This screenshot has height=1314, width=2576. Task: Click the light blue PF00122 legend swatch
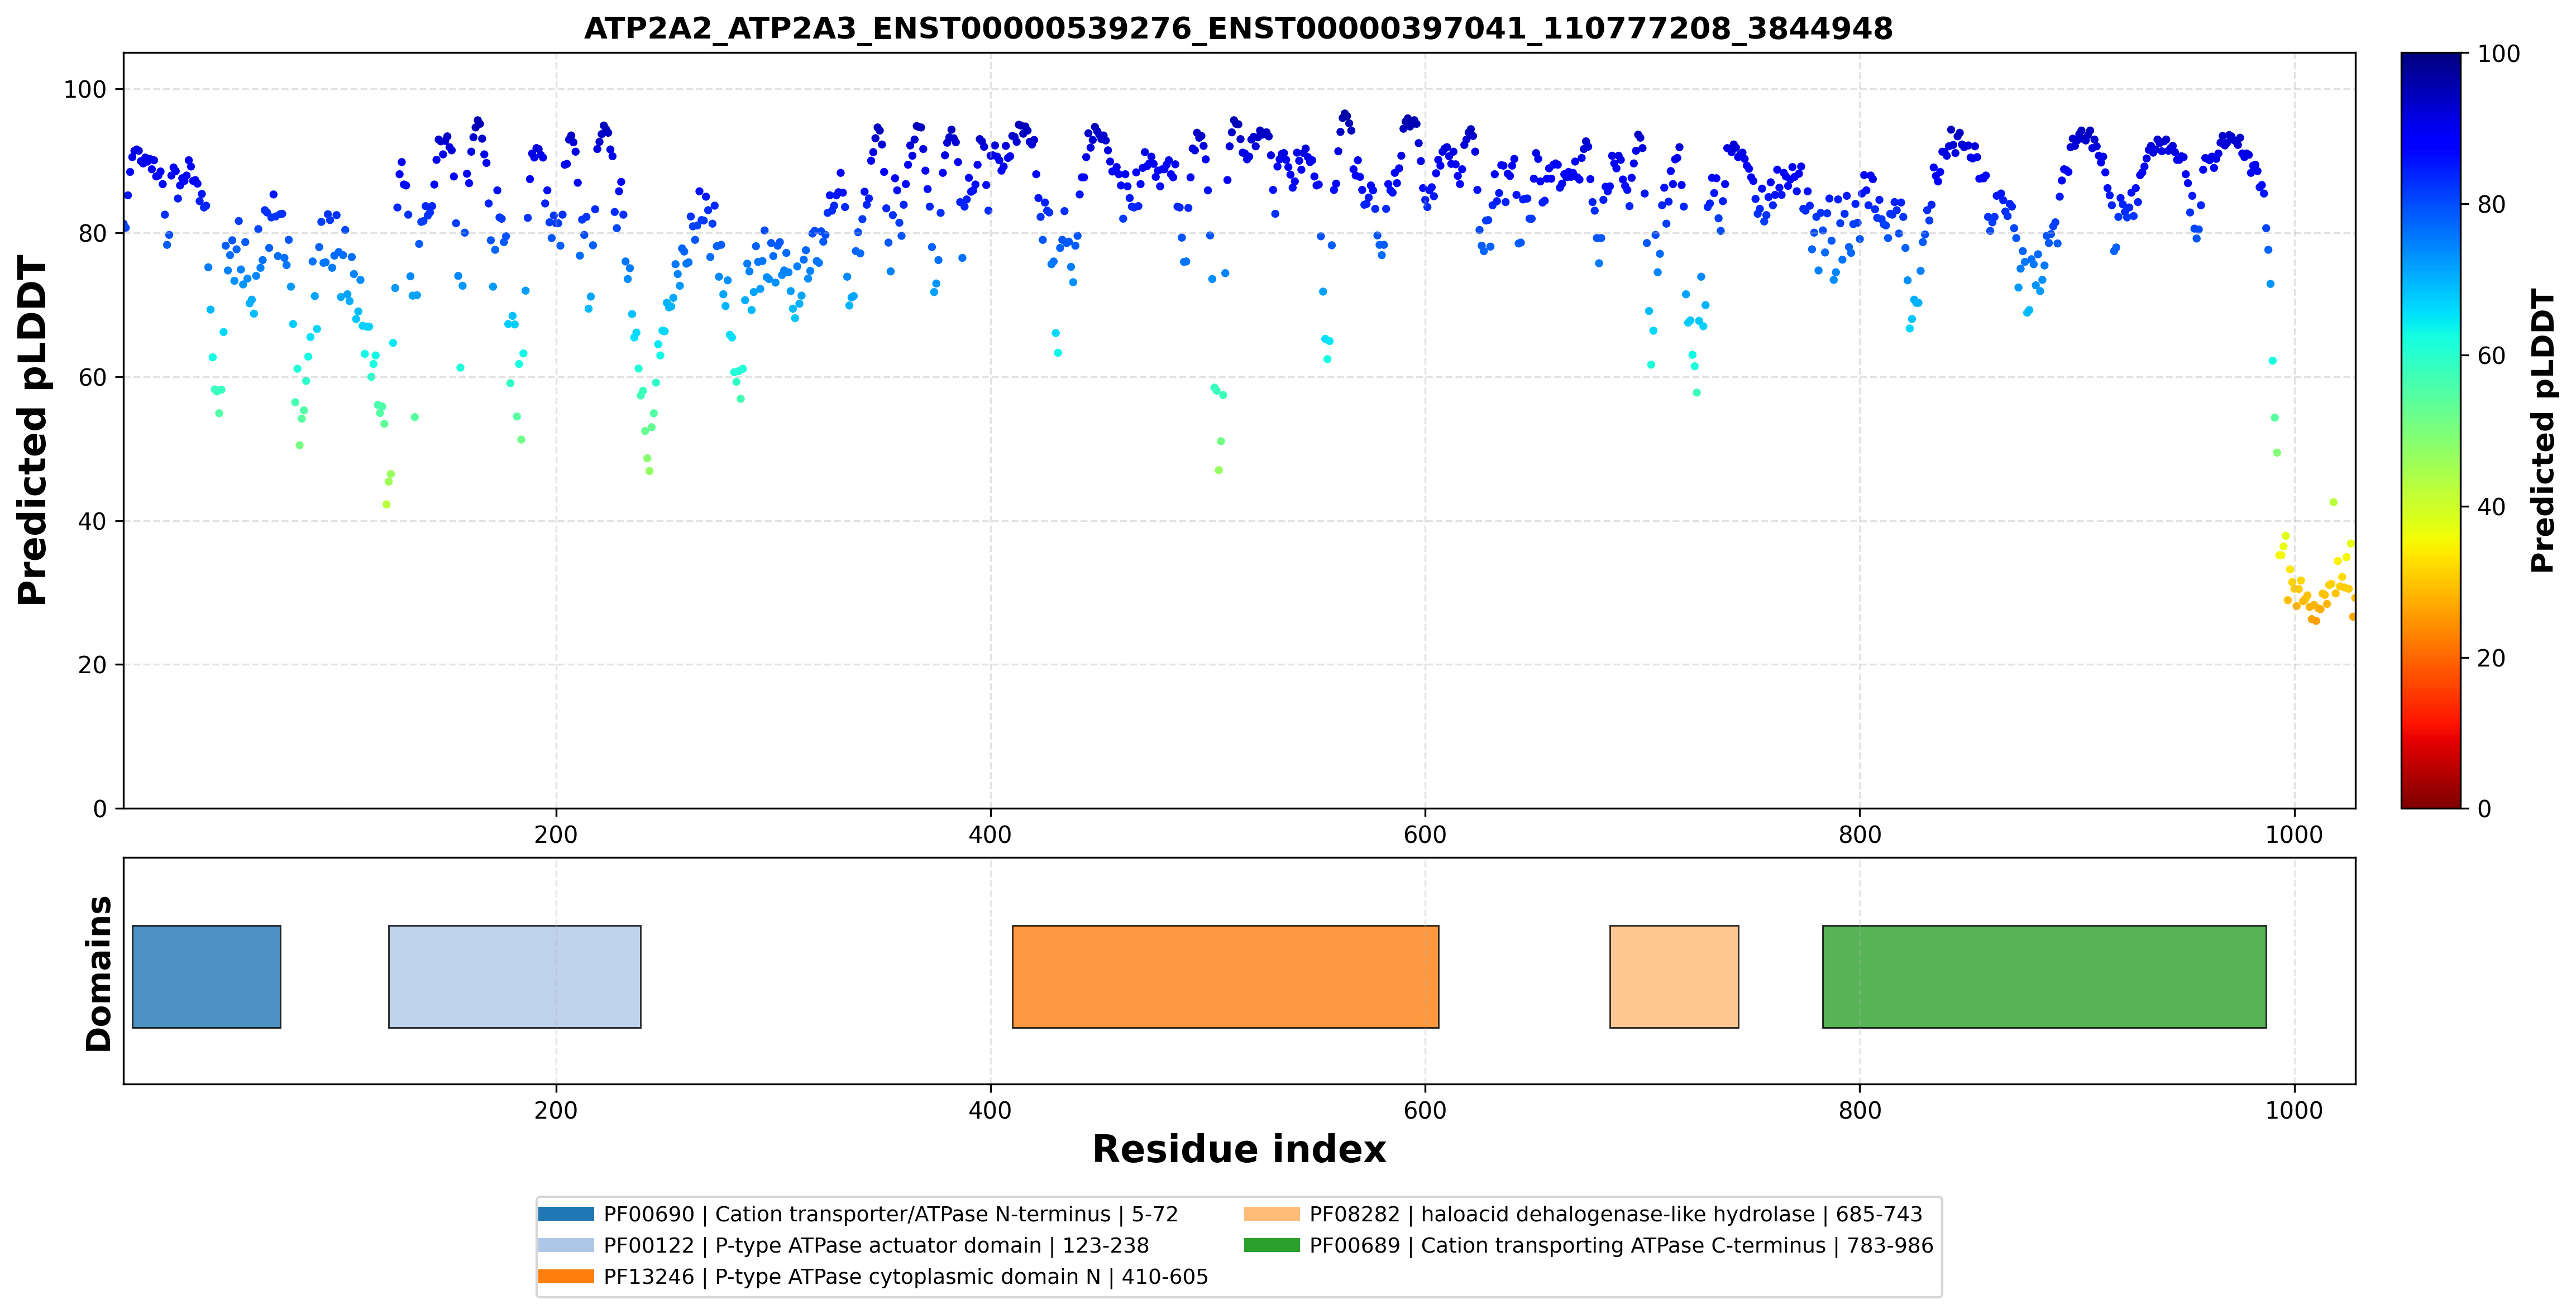pyautogui.click(x=566, y=1245)
